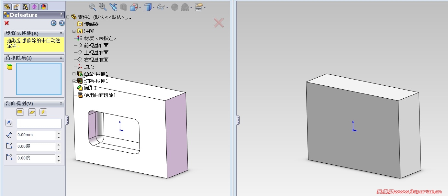Switch to the PropertyManager tab
The height and width of the screenshot is (196, 448).
[x=16, y=6]
